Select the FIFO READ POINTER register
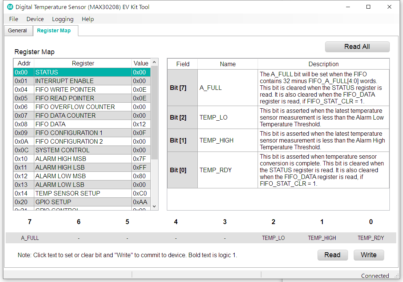The height and width of the screenshot is (282, 403). pyautogui.click(x=82, y=98)
